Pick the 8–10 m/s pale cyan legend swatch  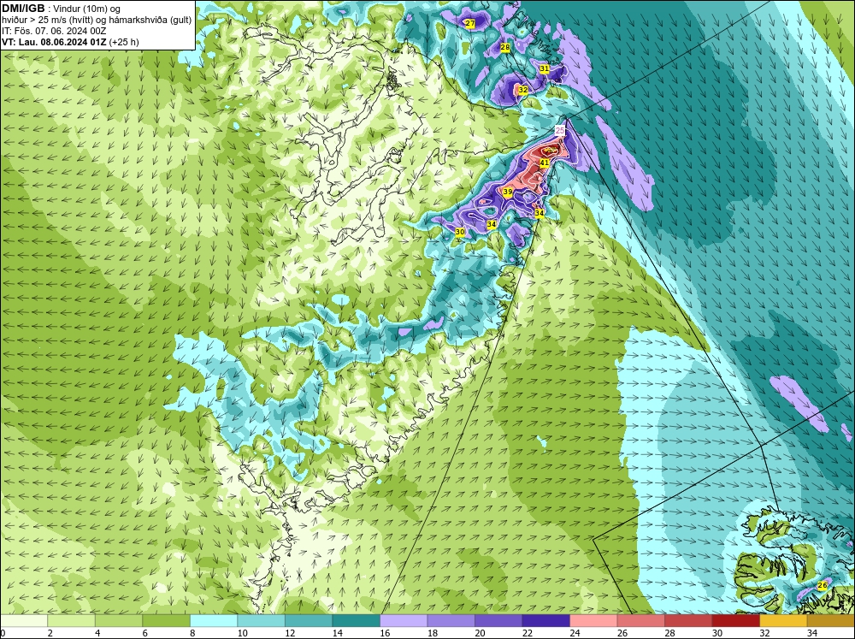click(213, 620)
